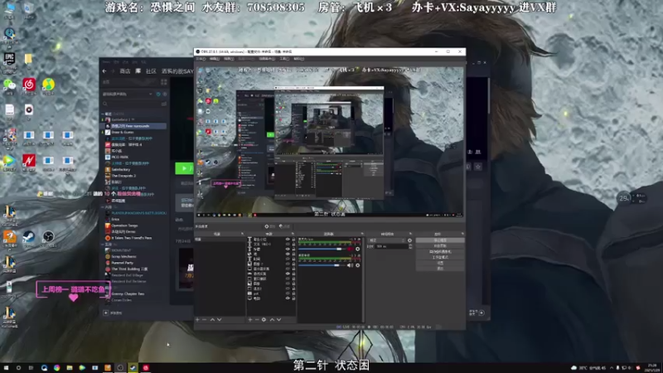Toggle visibility of 图像 2 source
Image resolution: width=663 pixels, height=373 pixels.
tap(288, 264)
